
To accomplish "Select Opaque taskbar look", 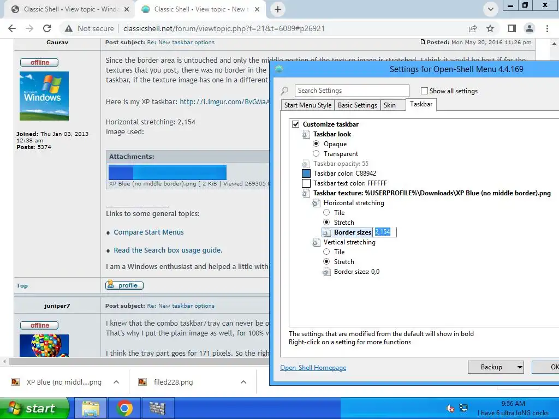I will [x=316, y=144].
